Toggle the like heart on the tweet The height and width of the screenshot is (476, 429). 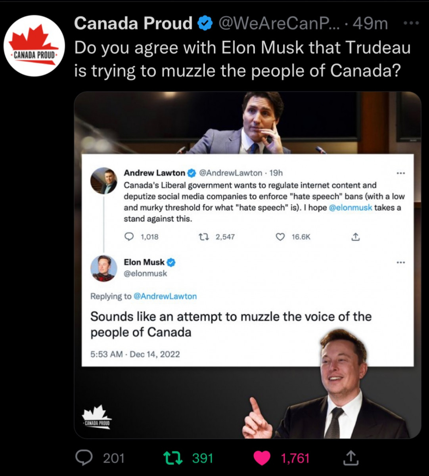[262, 458]
